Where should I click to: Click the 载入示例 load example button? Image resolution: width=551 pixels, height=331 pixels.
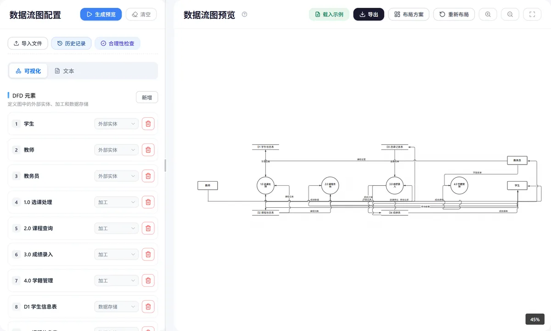coord(329,14)
